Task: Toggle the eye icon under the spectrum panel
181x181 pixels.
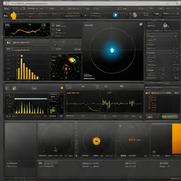Action: click(61, 116)
